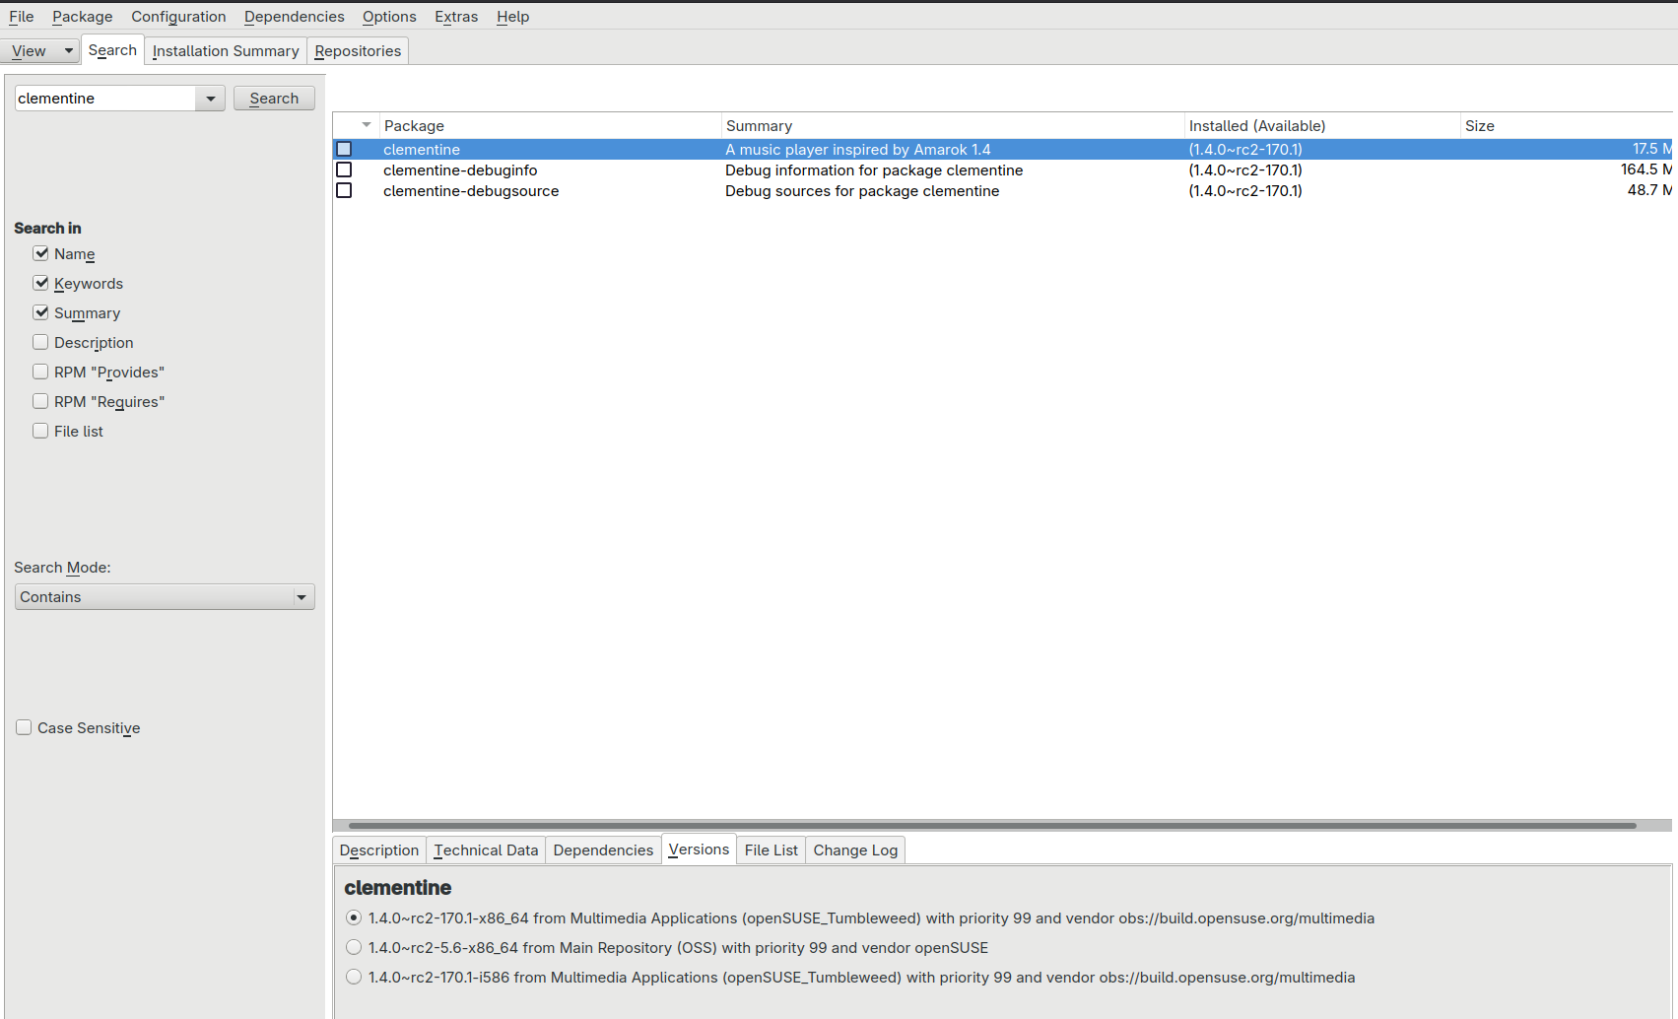Switch to the Search tab

pyautogui.click(x=112, y=50)
